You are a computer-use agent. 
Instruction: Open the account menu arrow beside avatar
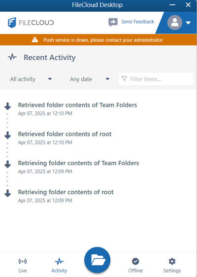pyautogui.click(x=188, y=23)
